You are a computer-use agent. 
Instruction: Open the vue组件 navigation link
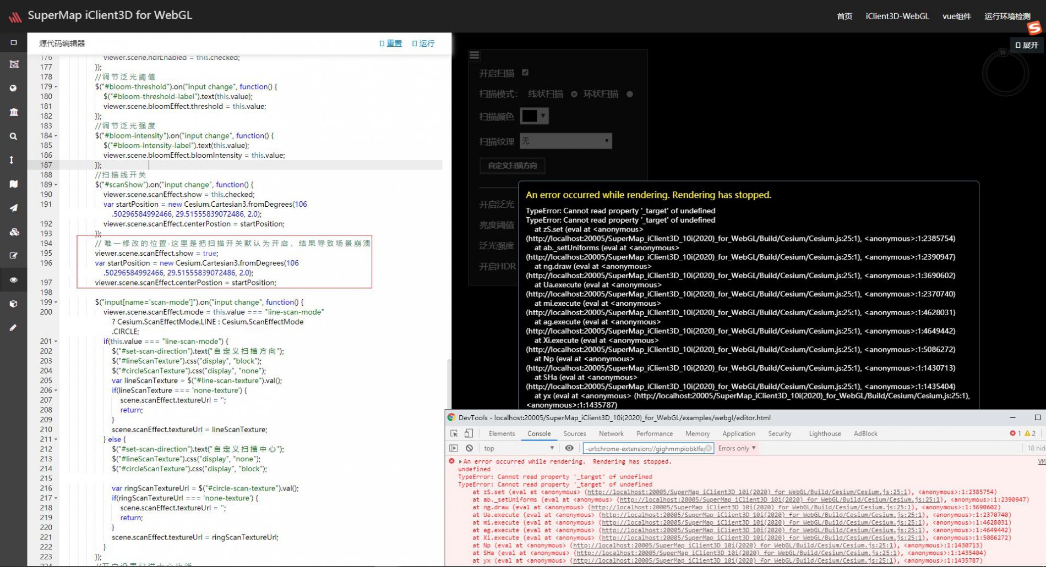(956, 16)
